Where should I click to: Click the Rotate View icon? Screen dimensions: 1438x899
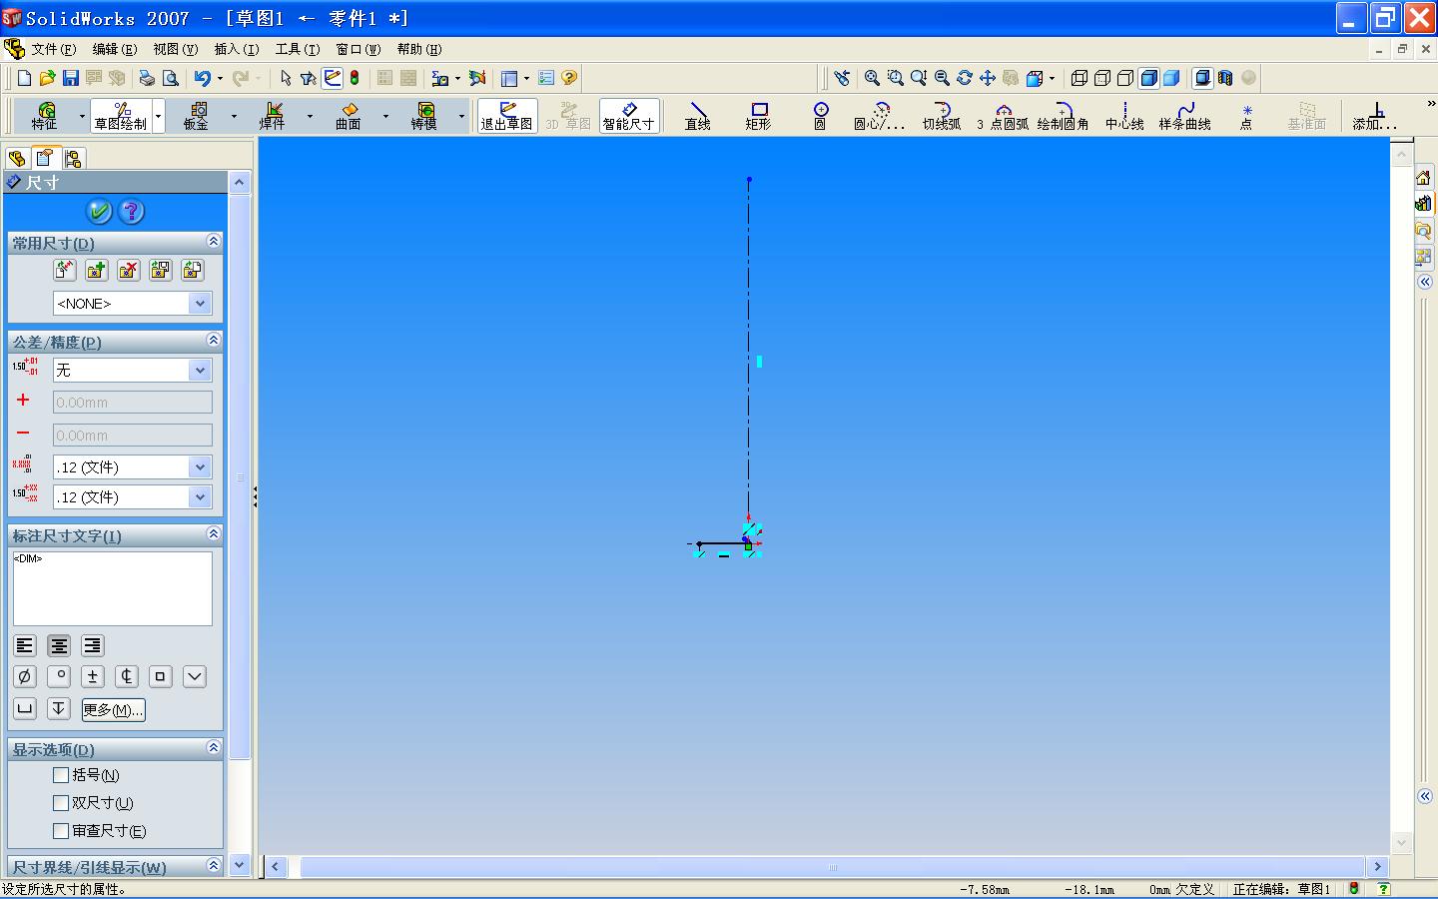pos(965,78)
